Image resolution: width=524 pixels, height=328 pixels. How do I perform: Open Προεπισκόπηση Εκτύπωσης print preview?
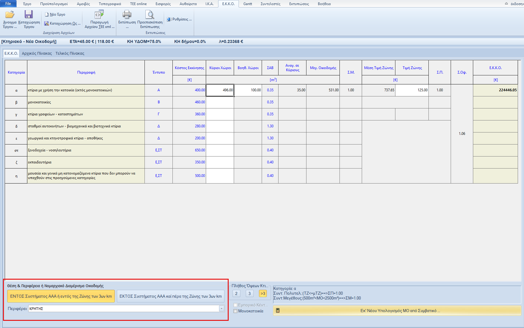(x=150, y=15)
